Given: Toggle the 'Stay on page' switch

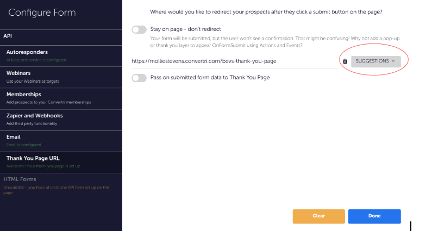Looking at the screenshot, I should (139, 29).
